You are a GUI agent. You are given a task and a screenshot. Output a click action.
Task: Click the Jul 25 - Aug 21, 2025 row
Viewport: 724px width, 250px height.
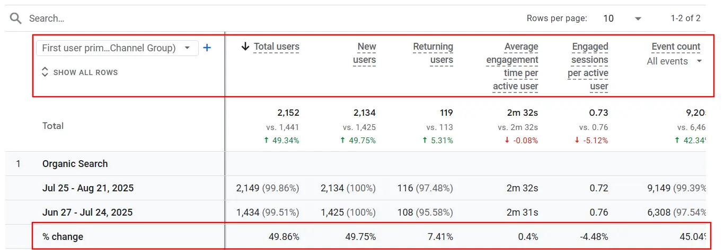[x=88, y=188]
